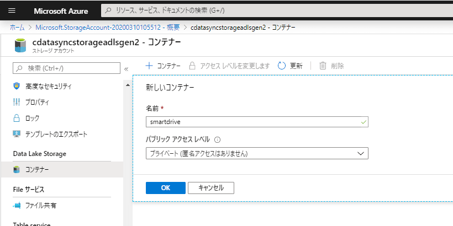
Task: Open パブリック アクセス レベル dropdown
Action: (x=257, y=153)
